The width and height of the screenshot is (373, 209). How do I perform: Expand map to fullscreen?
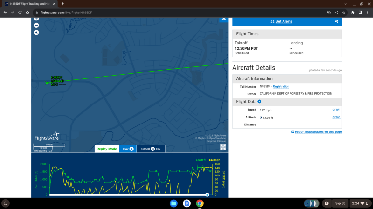(x=223, y=147)
